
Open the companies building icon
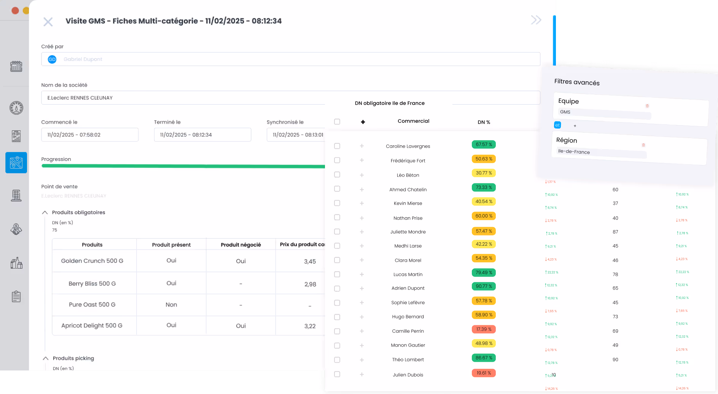pyautogui.click(x=16, y=195)
